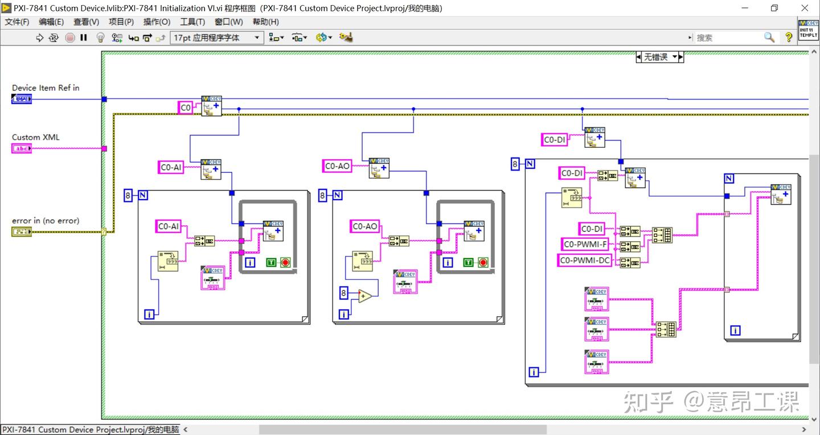Click the Clean Up Diagram broom icon
The width and height of the screenshot is (820, 435).
[x=346, y=38]
